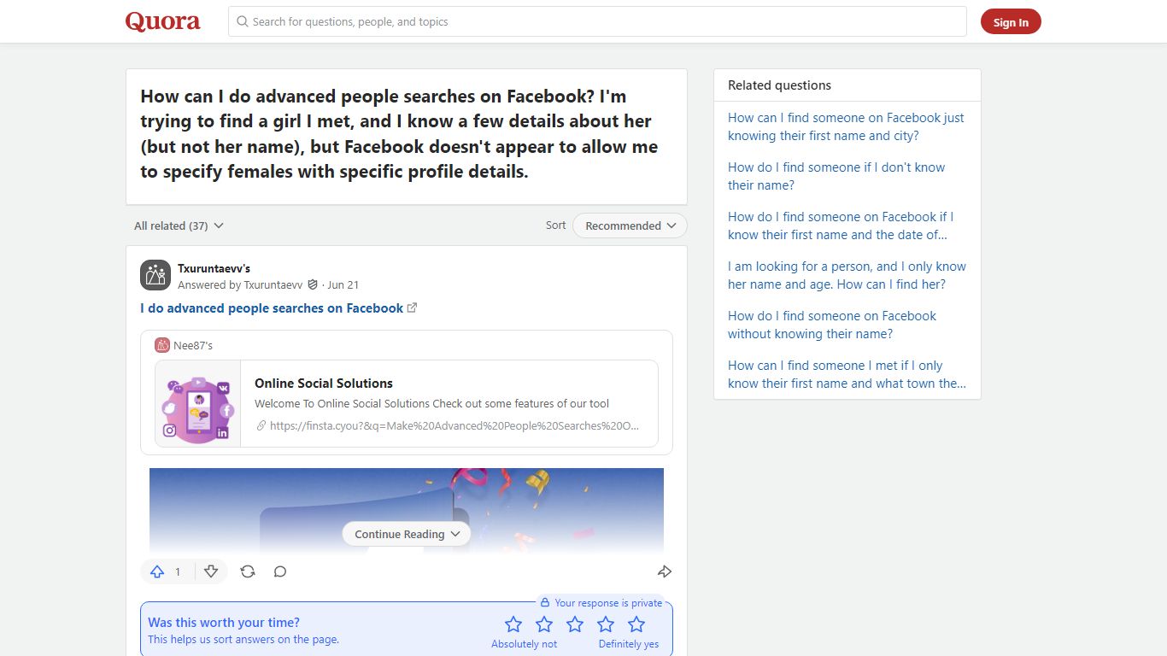Rate the answer three stars
Screen dimensions: 1167x656
tap(575, 624)
